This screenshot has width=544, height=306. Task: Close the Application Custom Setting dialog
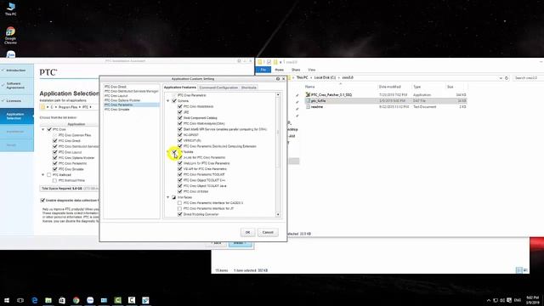(283, 79)
